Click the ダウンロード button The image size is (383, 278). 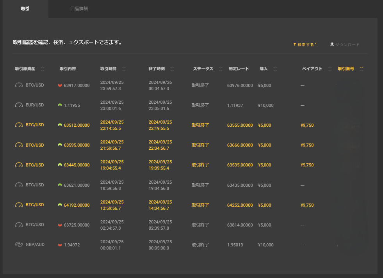(345, 44)
